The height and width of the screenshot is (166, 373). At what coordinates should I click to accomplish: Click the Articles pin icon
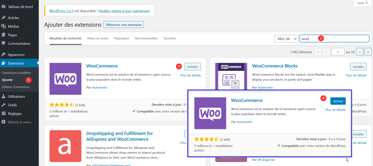tap(3, 18)
